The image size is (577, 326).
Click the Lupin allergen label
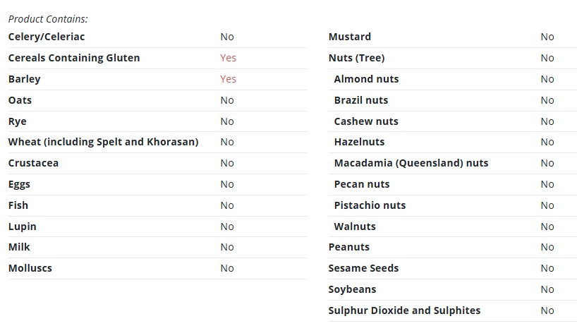[23, 227]
